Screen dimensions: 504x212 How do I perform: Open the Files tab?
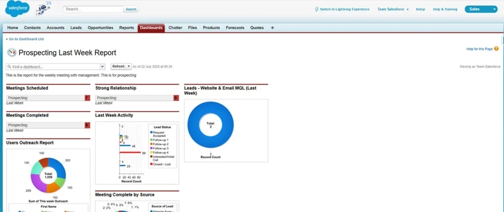192,28
